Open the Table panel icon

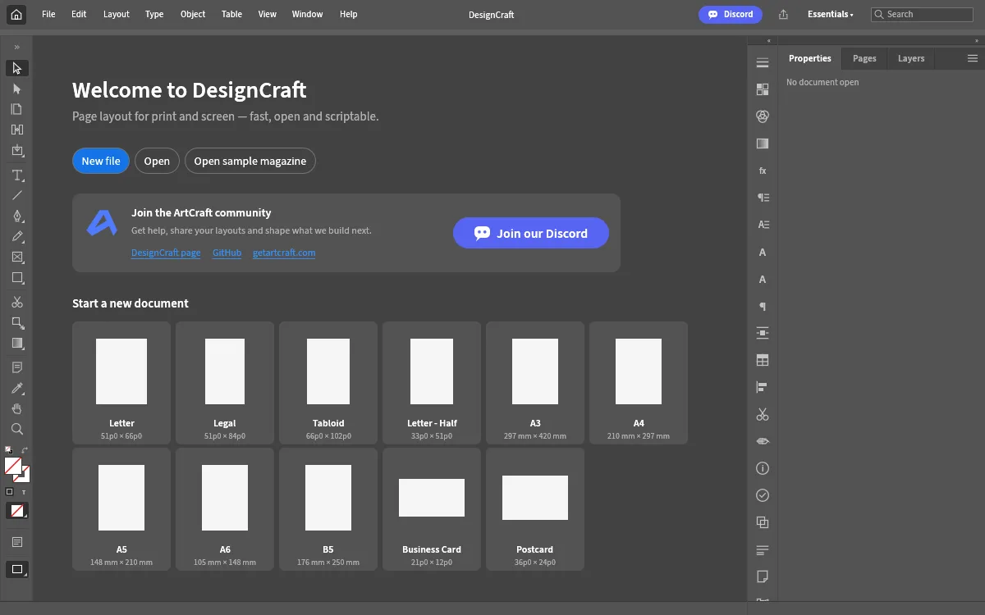pyautogui.click(x=763, y=360)
